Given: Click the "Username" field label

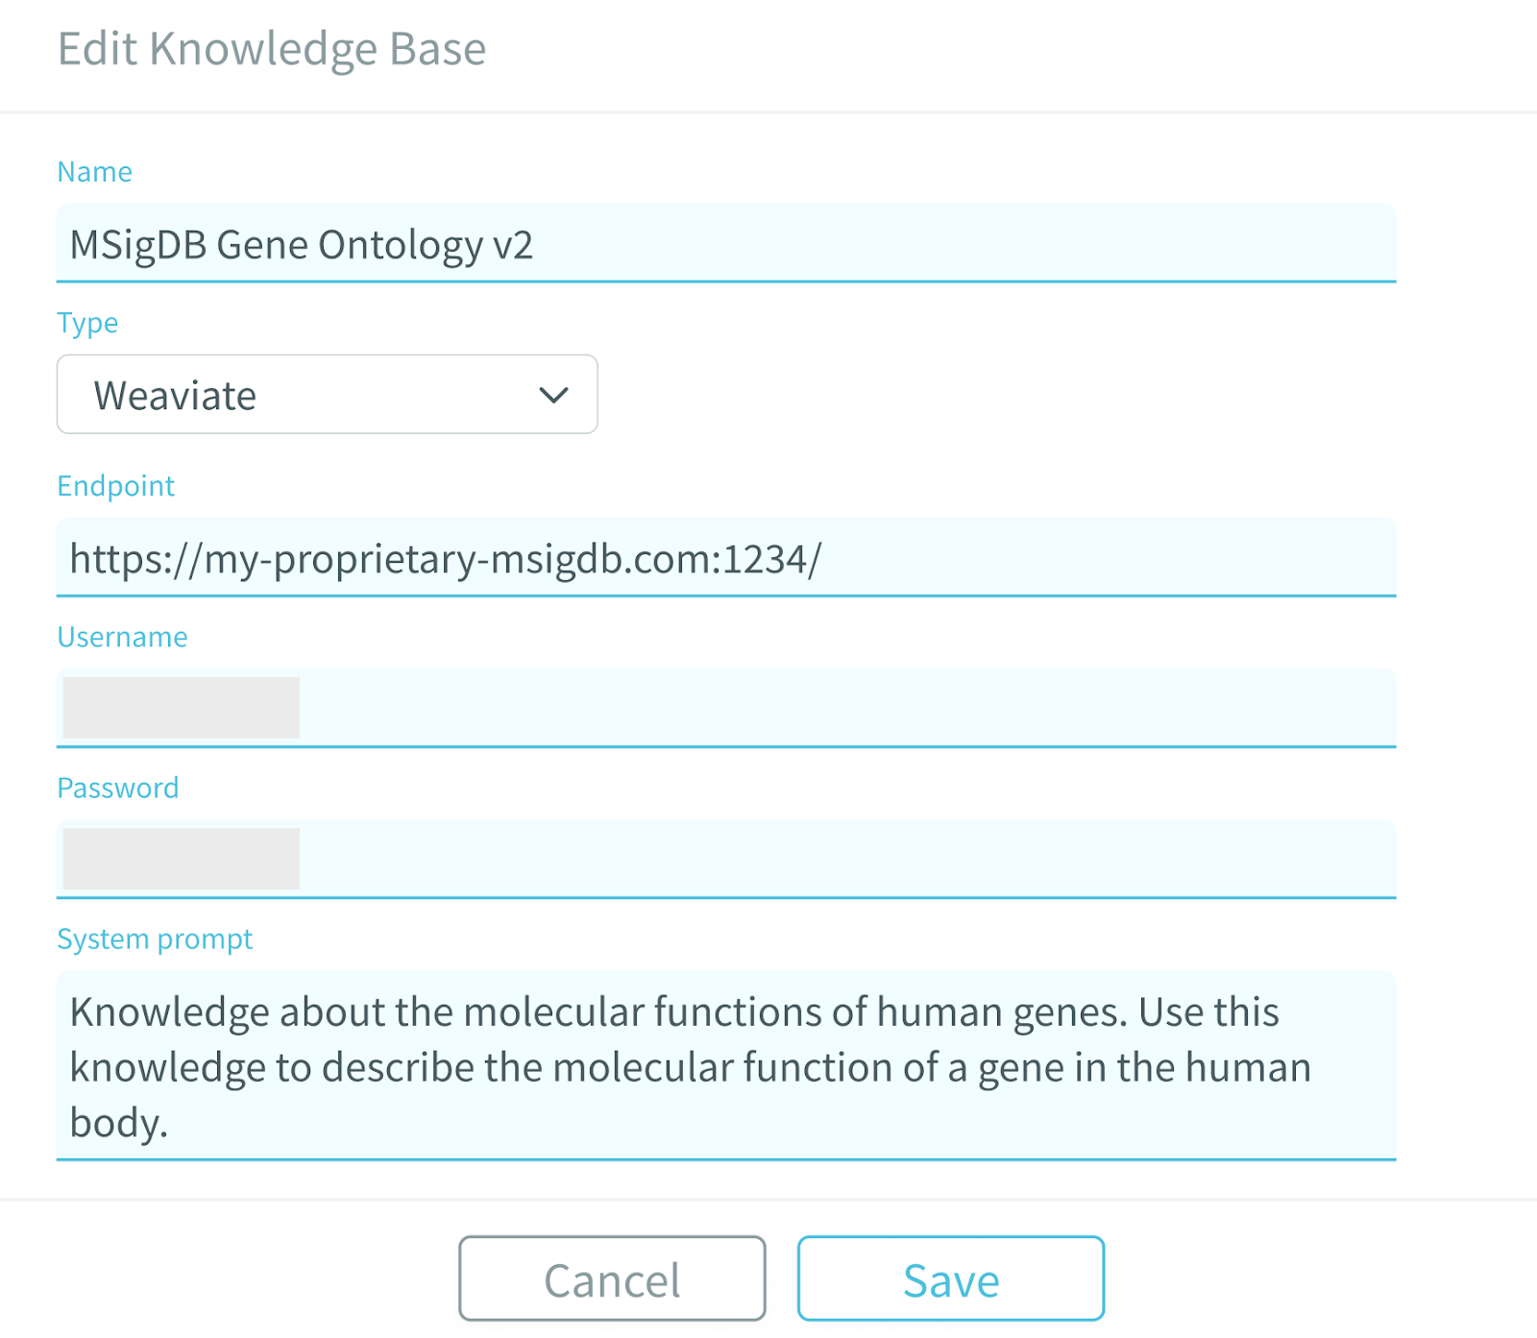Looking at the screenshot, I should point(122,637).
